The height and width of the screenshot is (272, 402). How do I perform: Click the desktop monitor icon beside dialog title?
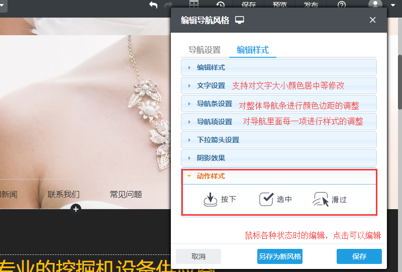tap(240, 20)
